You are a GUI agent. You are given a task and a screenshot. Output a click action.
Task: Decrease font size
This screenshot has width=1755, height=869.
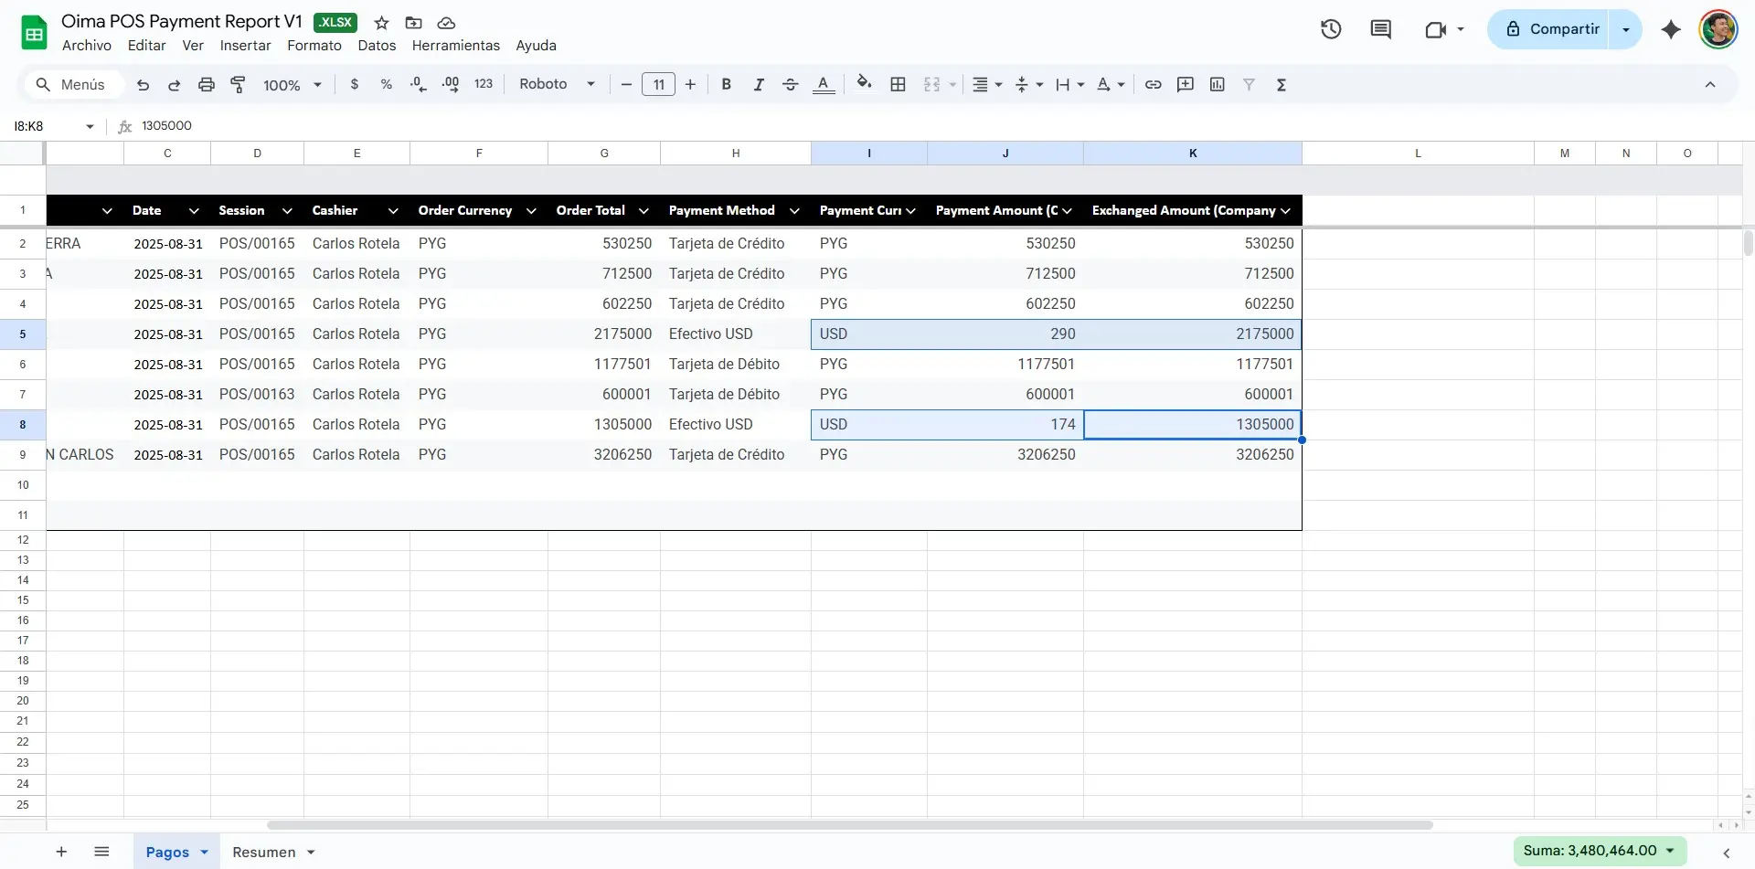[x=626, y=84]
